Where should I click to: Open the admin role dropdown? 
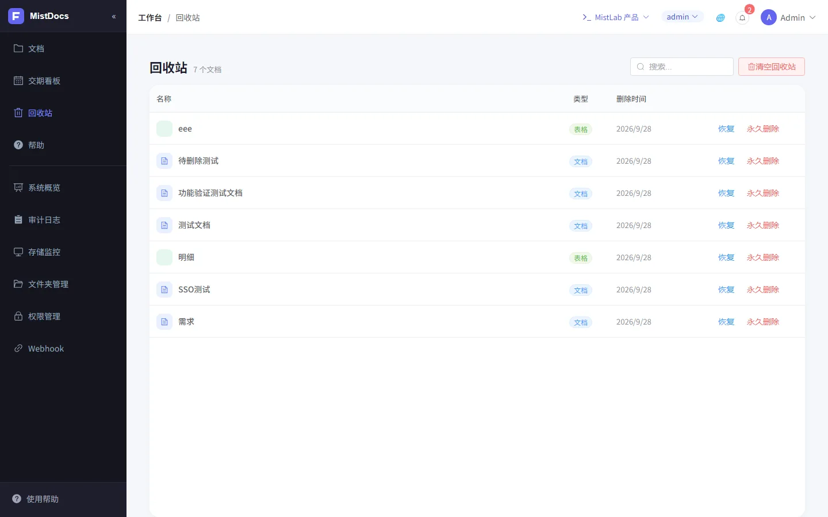tap(683, 17)
